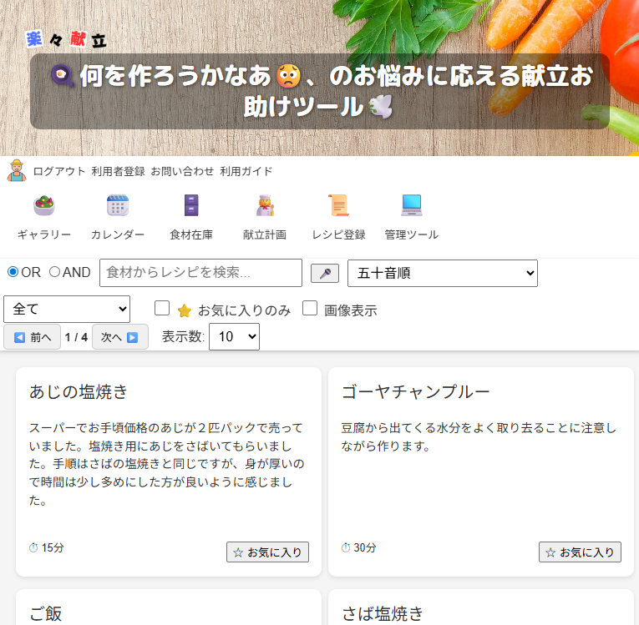Open the カレンダー calendar icon
Image resolution: width=639 pixels, height=625 pixels.
point(118,205)
